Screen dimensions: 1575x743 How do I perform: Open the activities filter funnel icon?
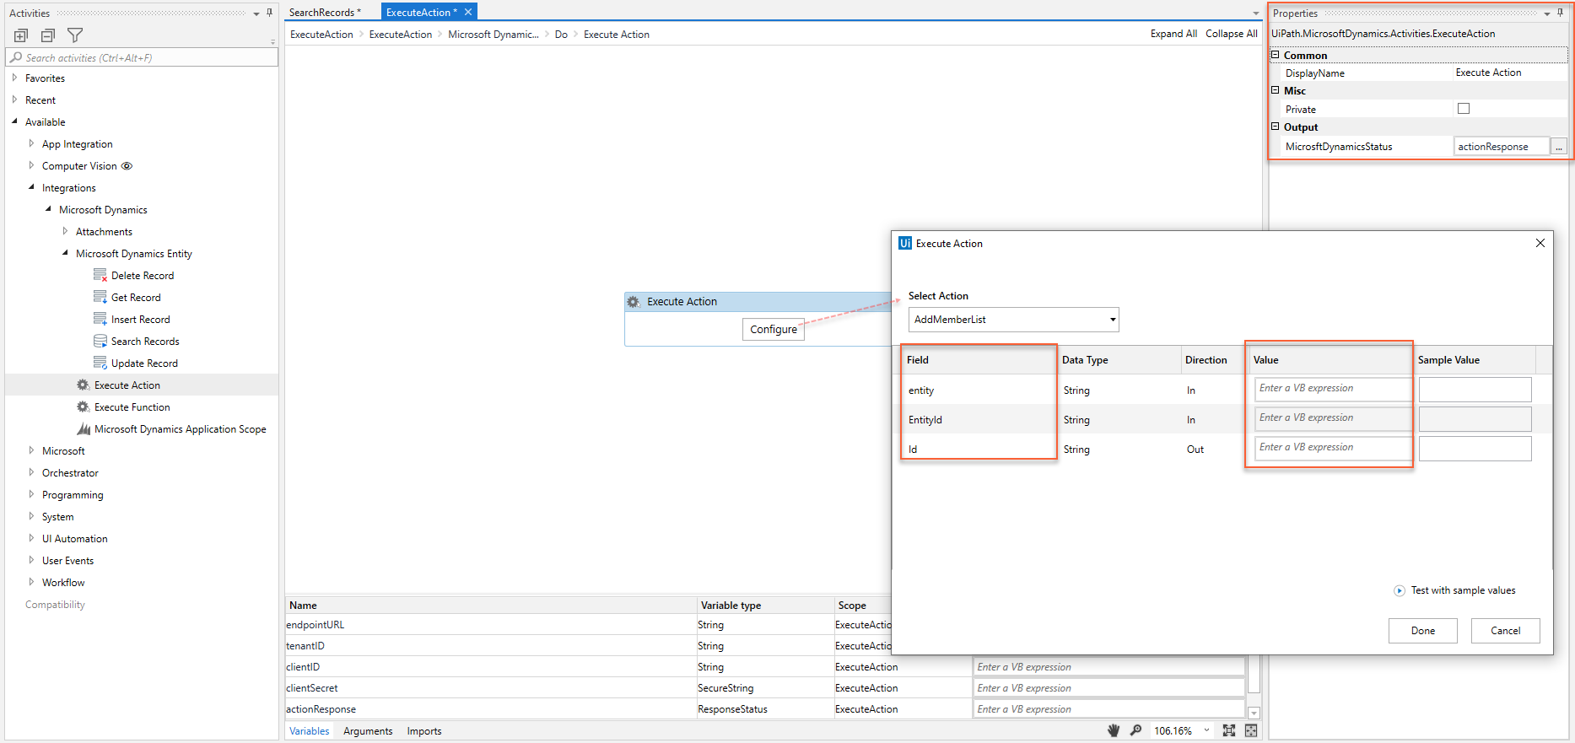point(75,35)
